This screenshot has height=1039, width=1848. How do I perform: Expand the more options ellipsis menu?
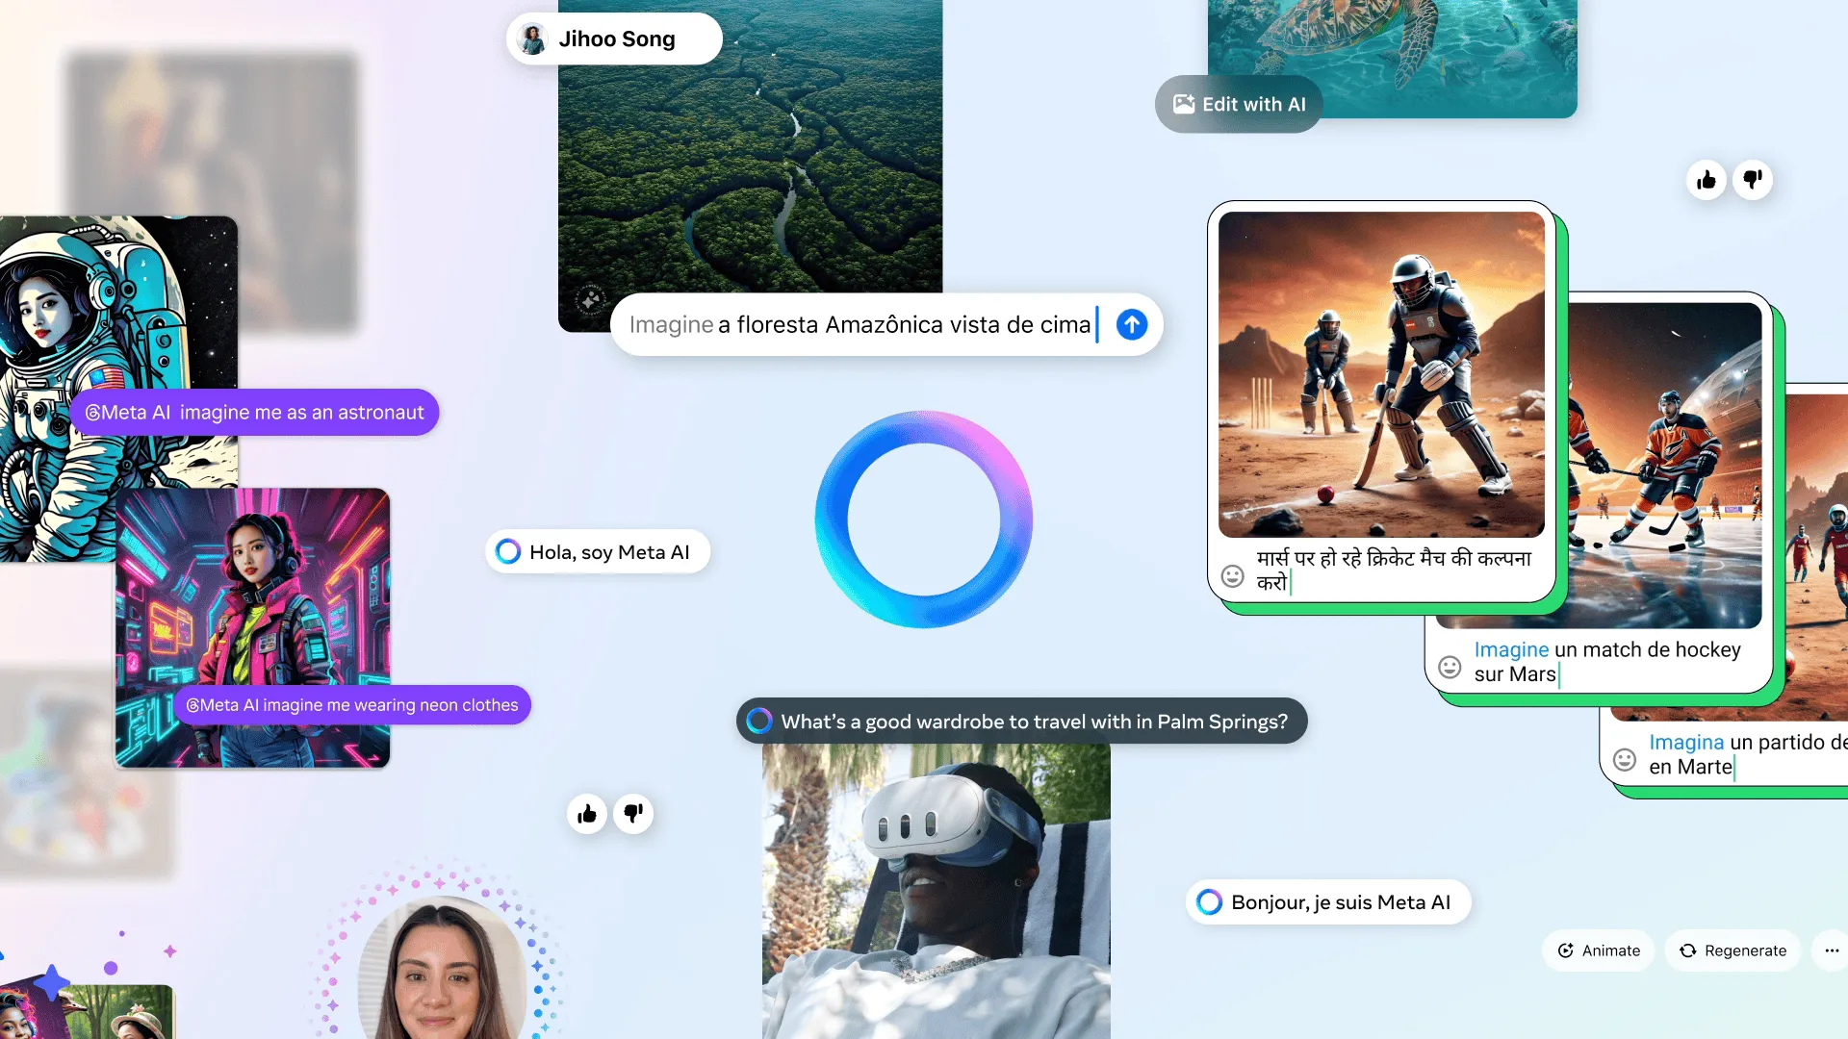[1831, 950]
